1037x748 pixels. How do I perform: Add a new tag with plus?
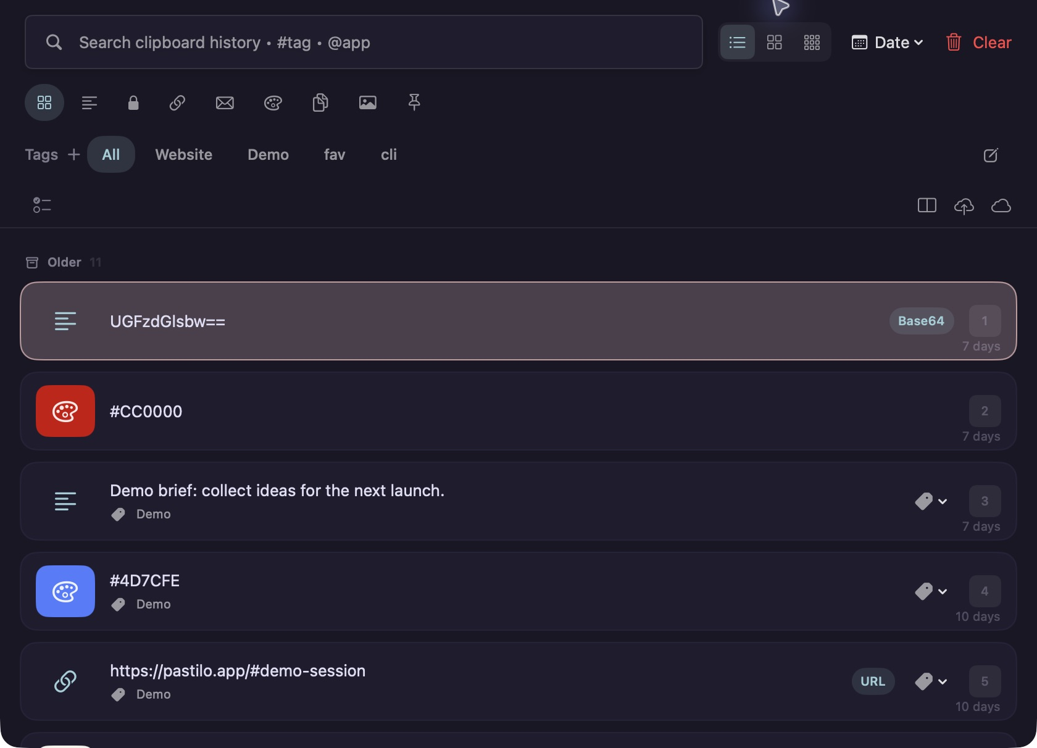tap(73, 154)
